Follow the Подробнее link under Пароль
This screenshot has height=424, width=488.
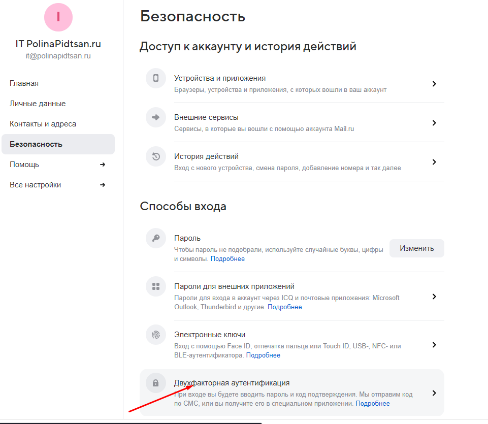pos(227,259)
